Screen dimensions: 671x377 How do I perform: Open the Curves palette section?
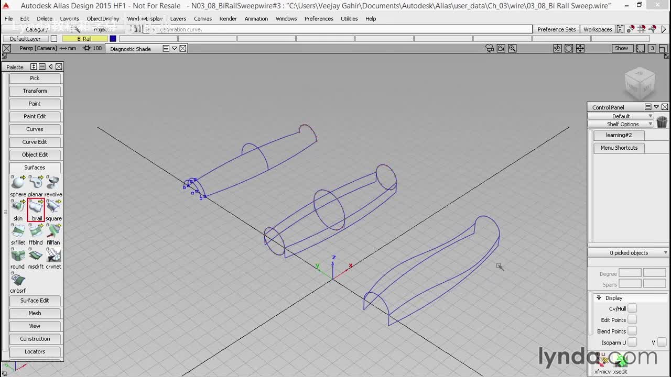(35, 129)
